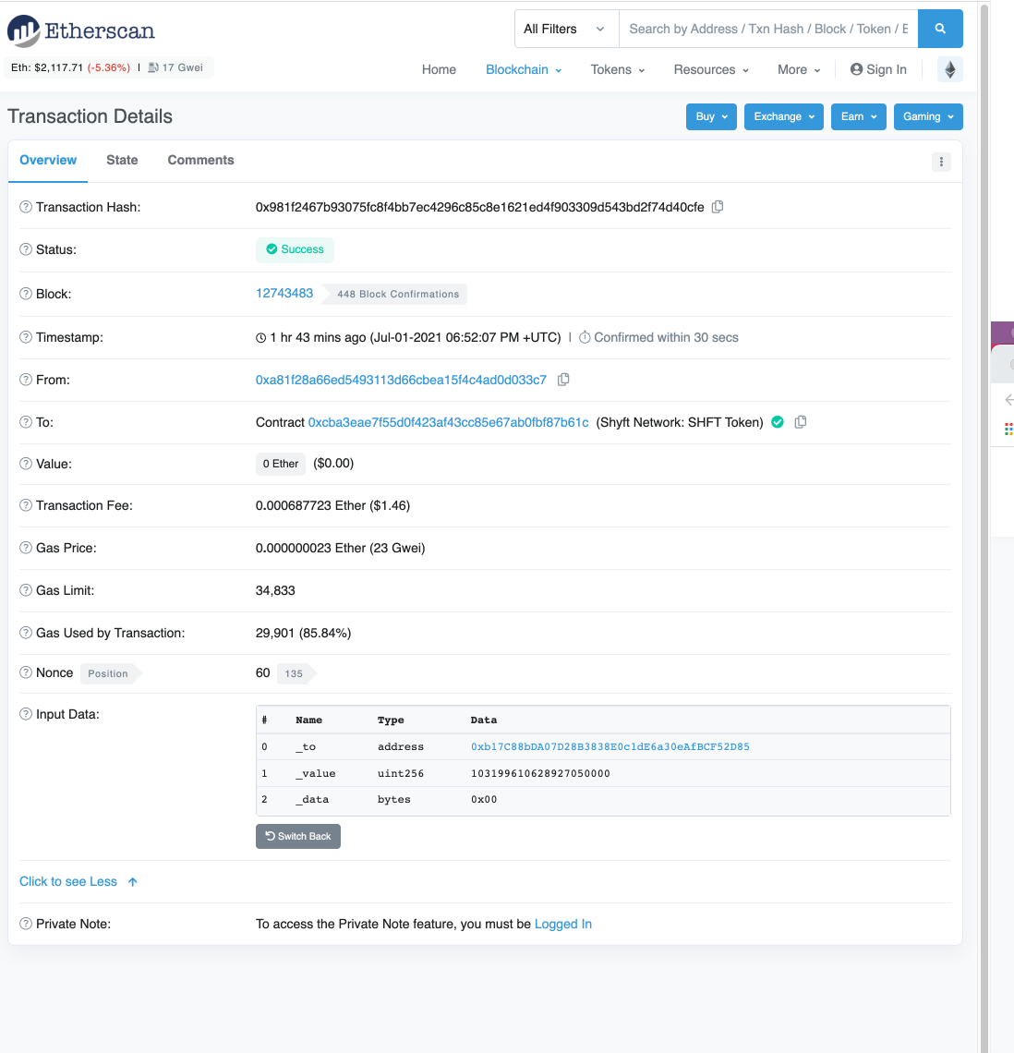1014x1053 pixels.
Task: Go to the Home nav item
Action: pos(440,70)
